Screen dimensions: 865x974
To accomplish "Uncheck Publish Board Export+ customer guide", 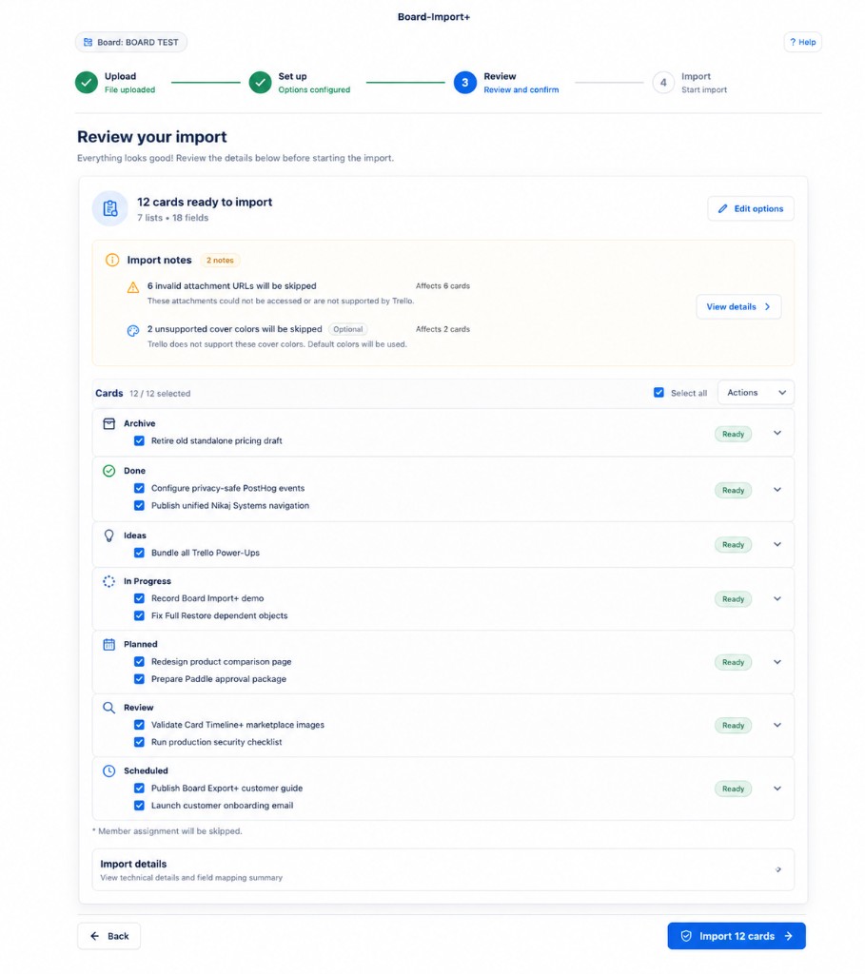I will click(139, 789).
